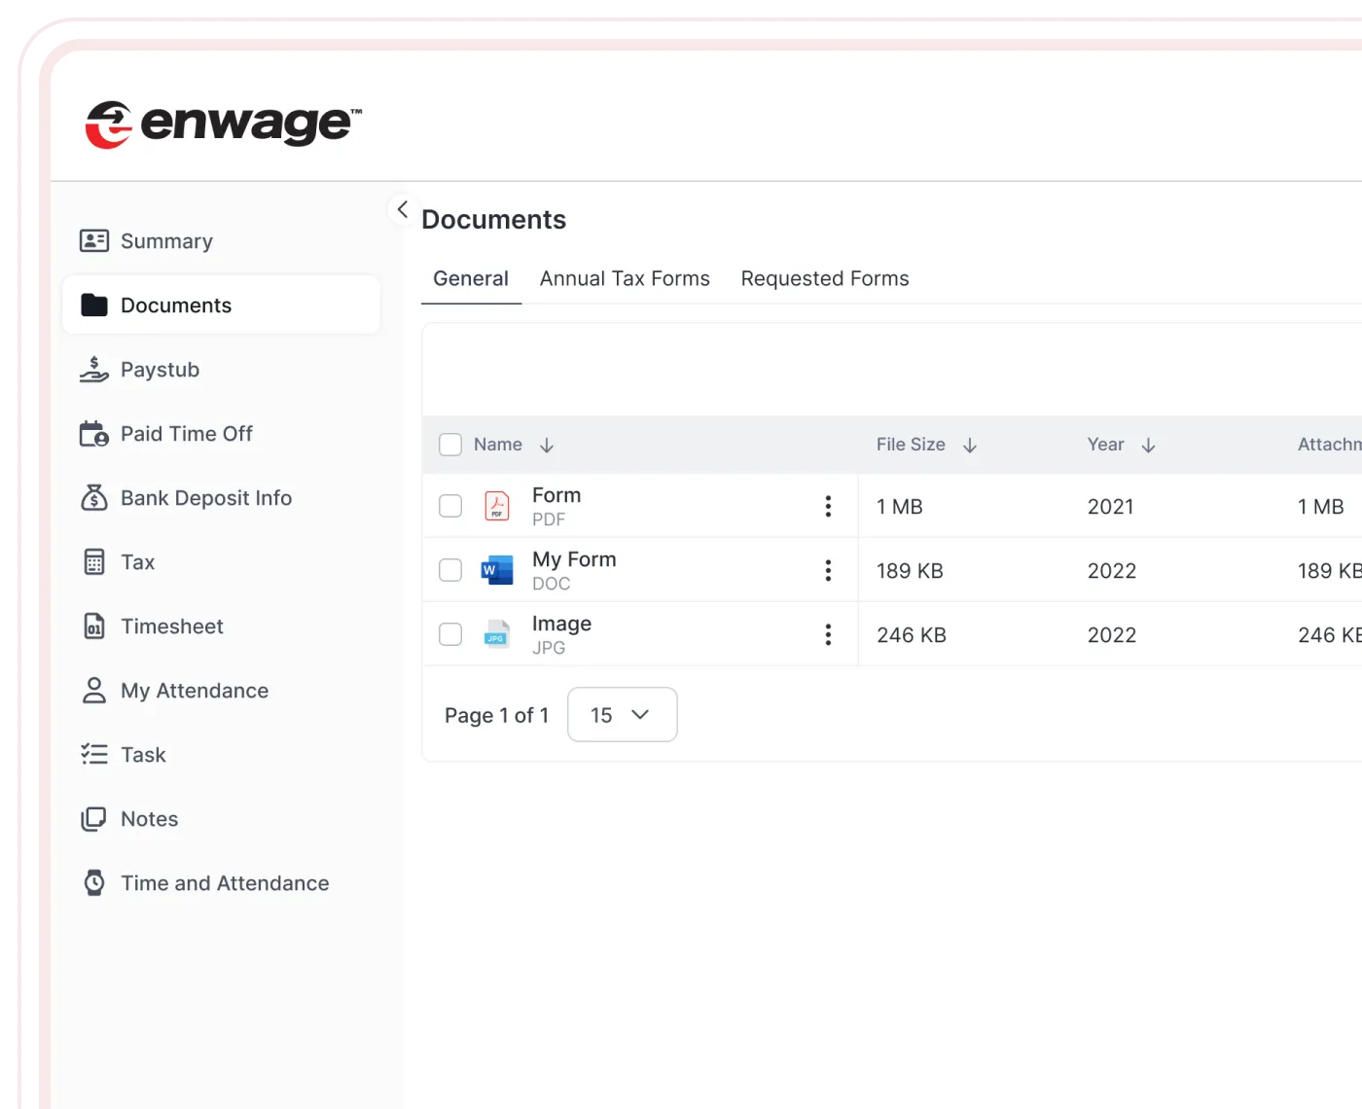The image size is (1362, 1109).
Task: Click the sort arrow next to Year
Action: pyautogui.click(x=1149, y=445)
